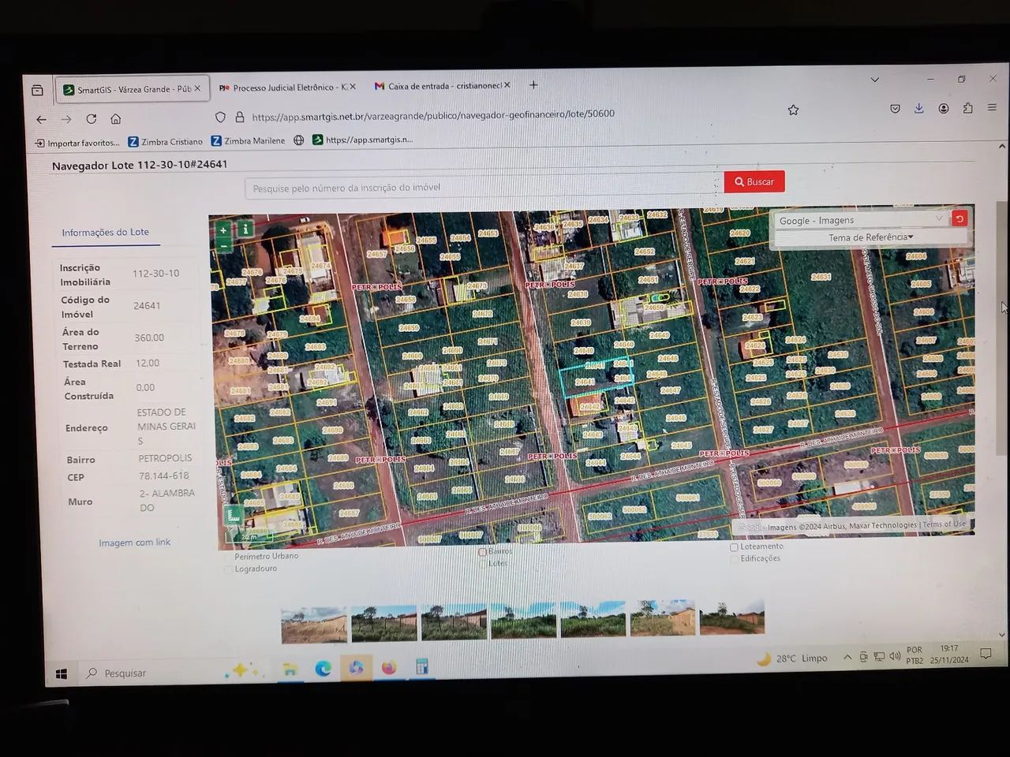Open browser extensions puzzle icon
Image resolution: width=1010 pixels, height=757 pixels.
[x=968, y=108]
